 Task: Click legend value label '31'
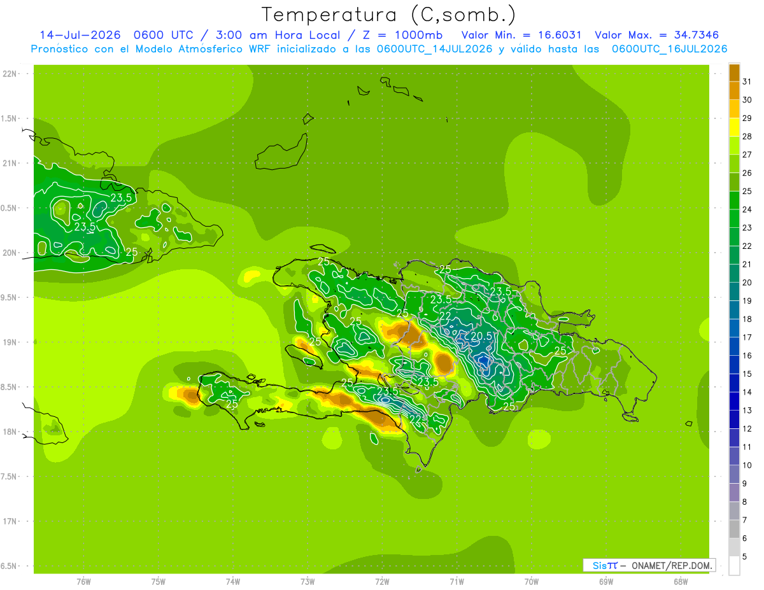click(747, 81)
